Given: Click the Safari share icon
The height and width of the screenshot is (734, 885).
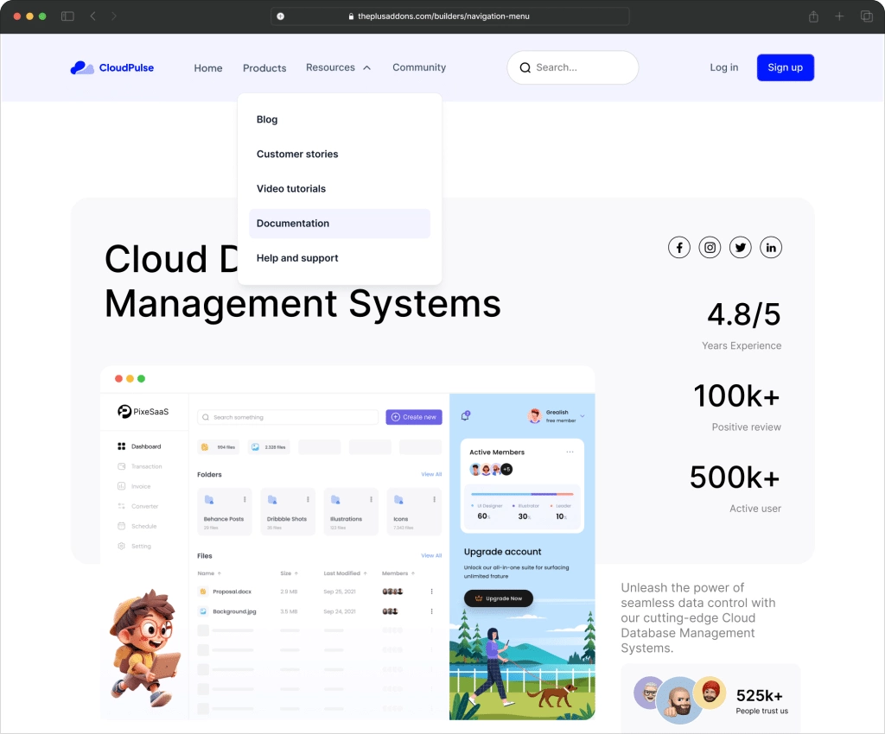Looking at the screenshot, I should tap(813, 16).
